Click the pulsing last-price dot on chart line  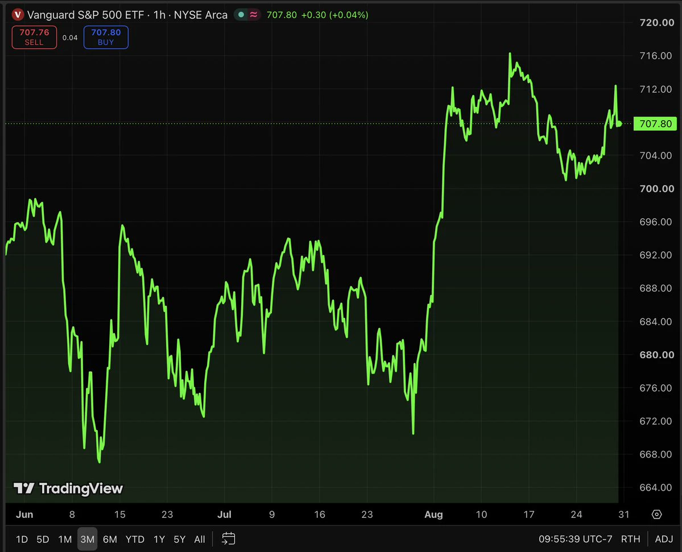click(x=619, y=124)
